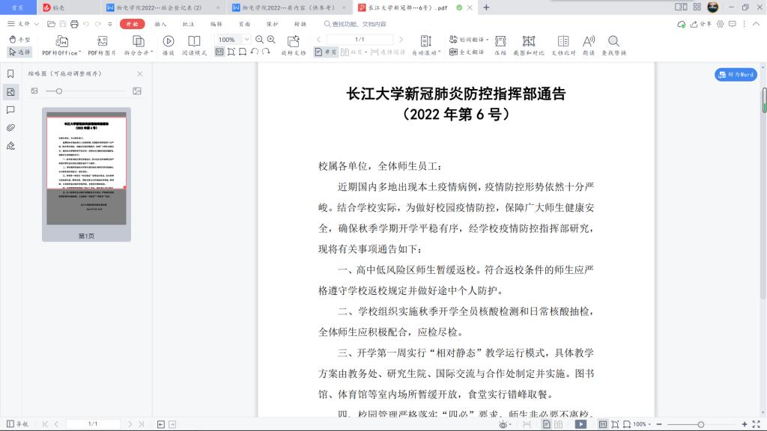Open the 文档比对 comparison tool
This screenshot has height=431, width=767.
563,41
